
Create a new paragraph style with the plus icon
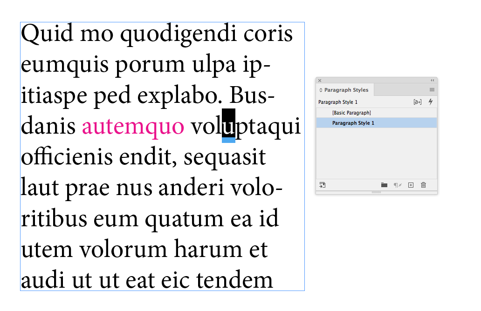pos(411,185)
